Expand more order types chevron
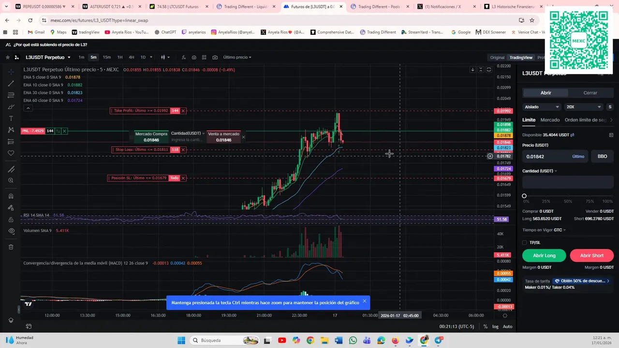This screenshot has height=348, width=619. point(611,120)
